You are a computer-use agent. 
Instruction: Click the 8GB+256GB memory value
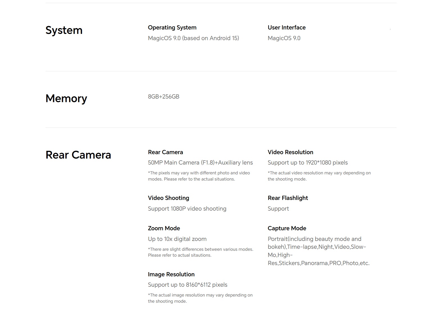click(164, 97)
